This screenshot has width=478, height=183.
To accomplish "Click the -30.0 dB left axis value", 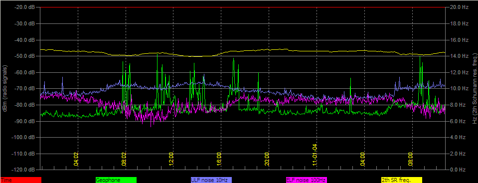I will click(24, 23).
